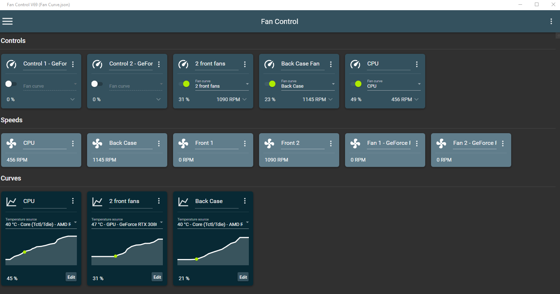Edit the CPU curve
Image resolution: width=560 pixels, height=294 pixels.
tap(71, 277)
